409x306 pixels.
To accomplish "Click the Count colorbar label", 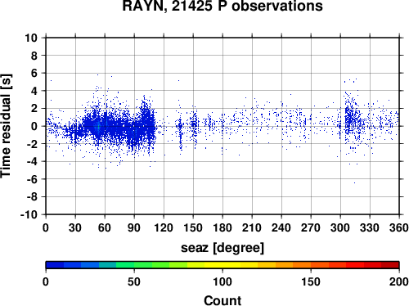I will (222, 300).
